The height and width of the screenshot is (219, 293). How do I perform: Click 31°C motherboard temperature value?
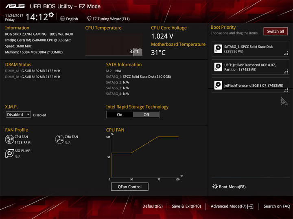158,53
